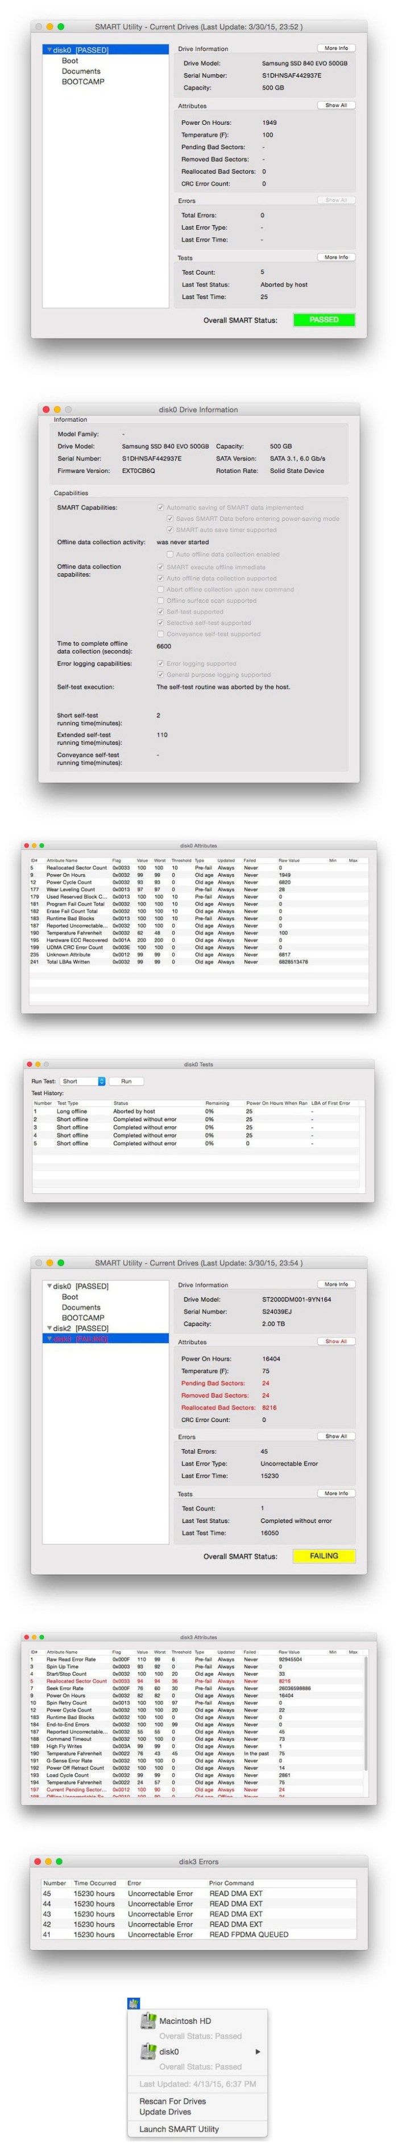This screenshot has height=2147, width=398.
Task: Click Errors Show All in 23:54 window
Action: click(x=337, y=1436)
